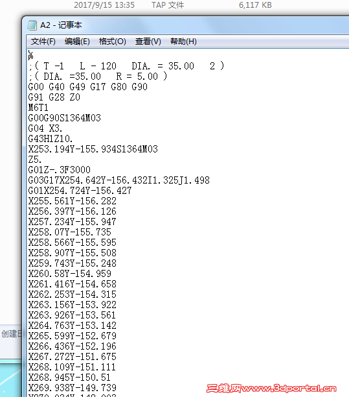The width and height of the screenshot is (349, 397).
Task: Open the 格式(O) menu
Action: (113, 42)
